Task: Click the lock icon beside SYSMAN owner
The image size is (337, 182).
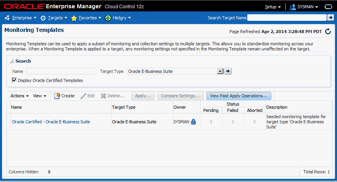Action: [193, 122]
